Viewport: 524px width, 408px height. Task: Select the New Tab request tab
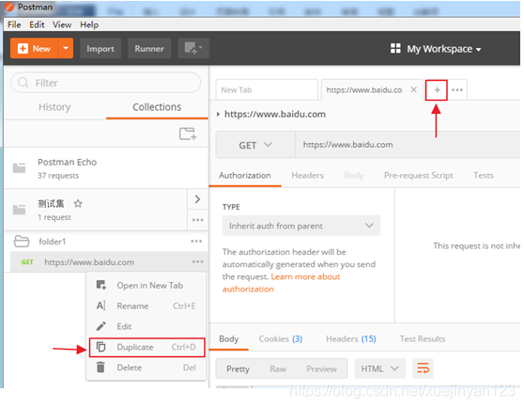coord(267,89)
